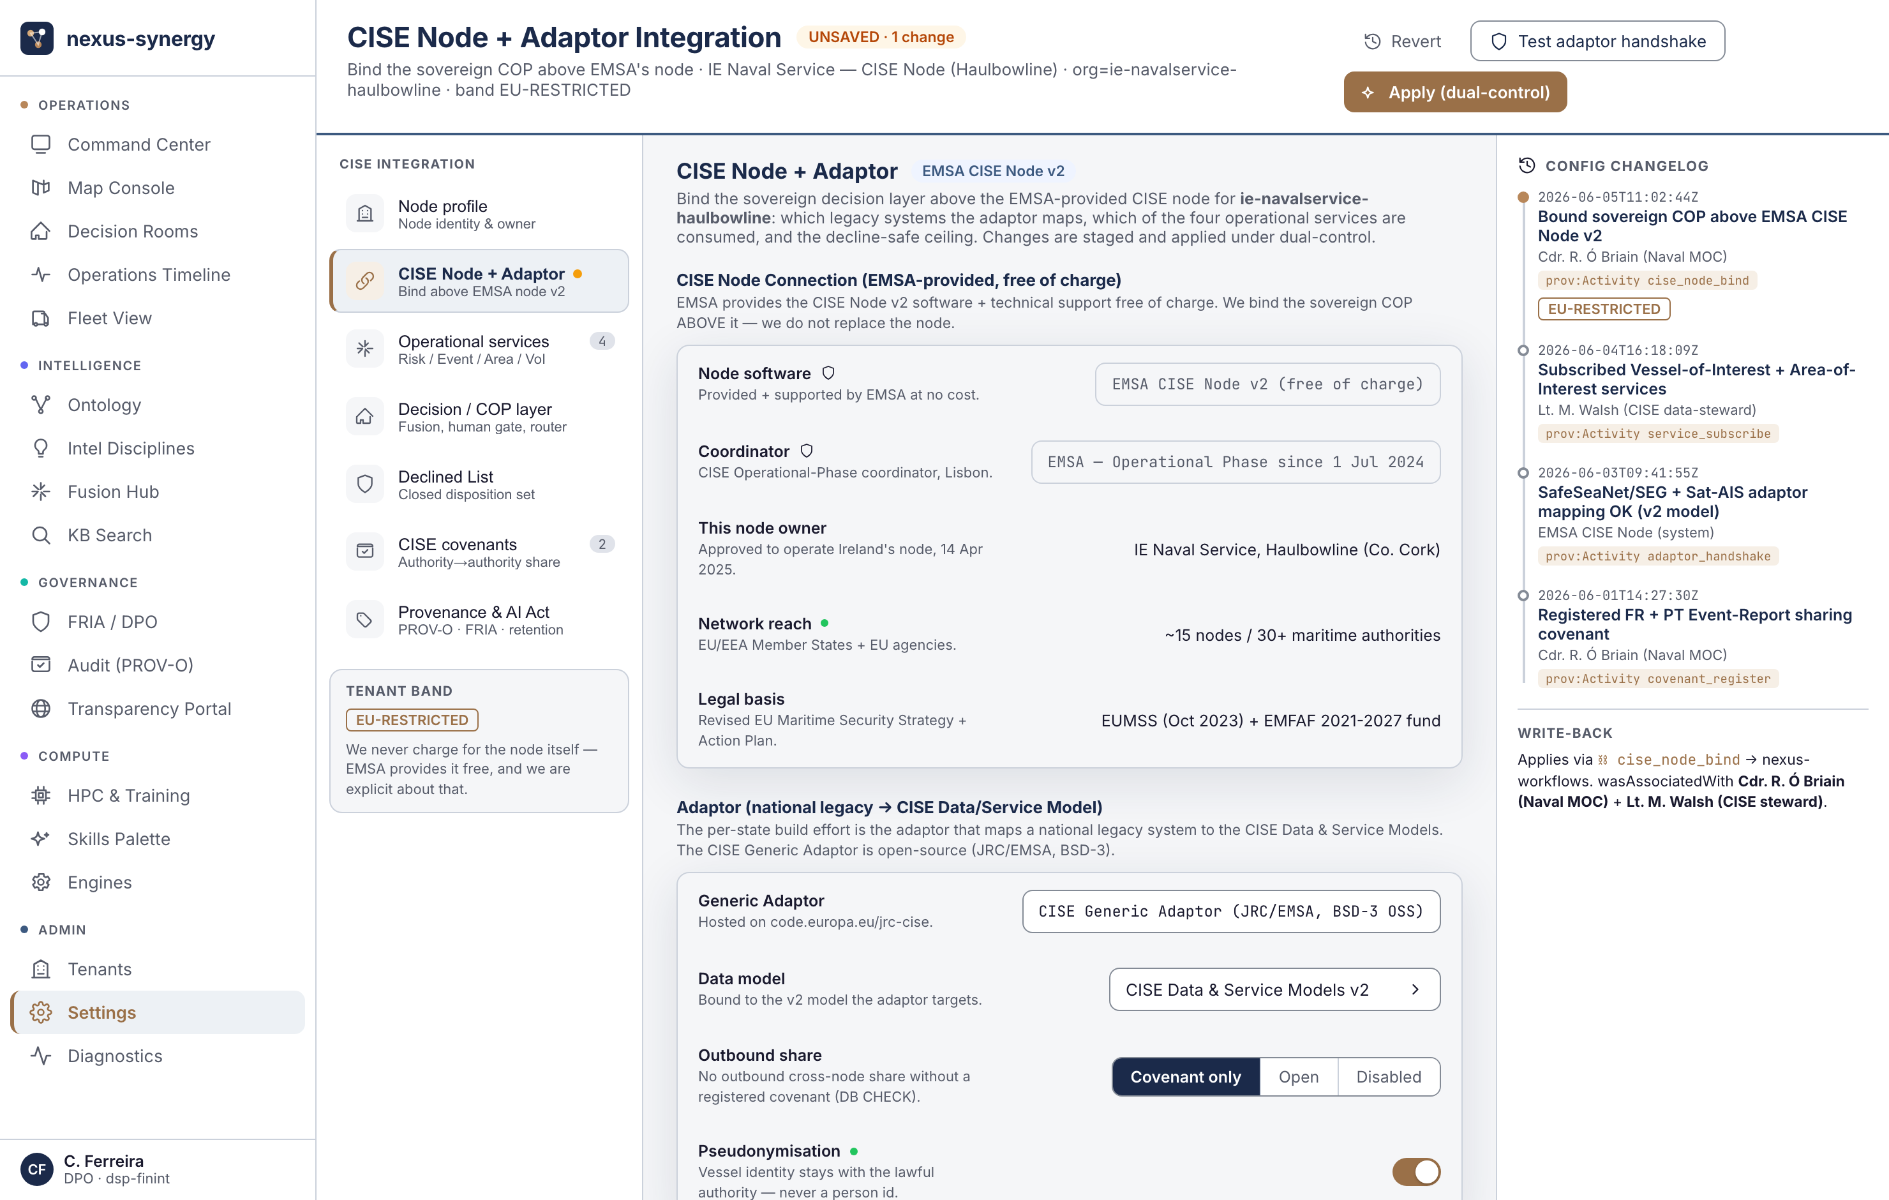Open Node profile section
This screenshot has width=1889, height=1200.
coord(479,213)
